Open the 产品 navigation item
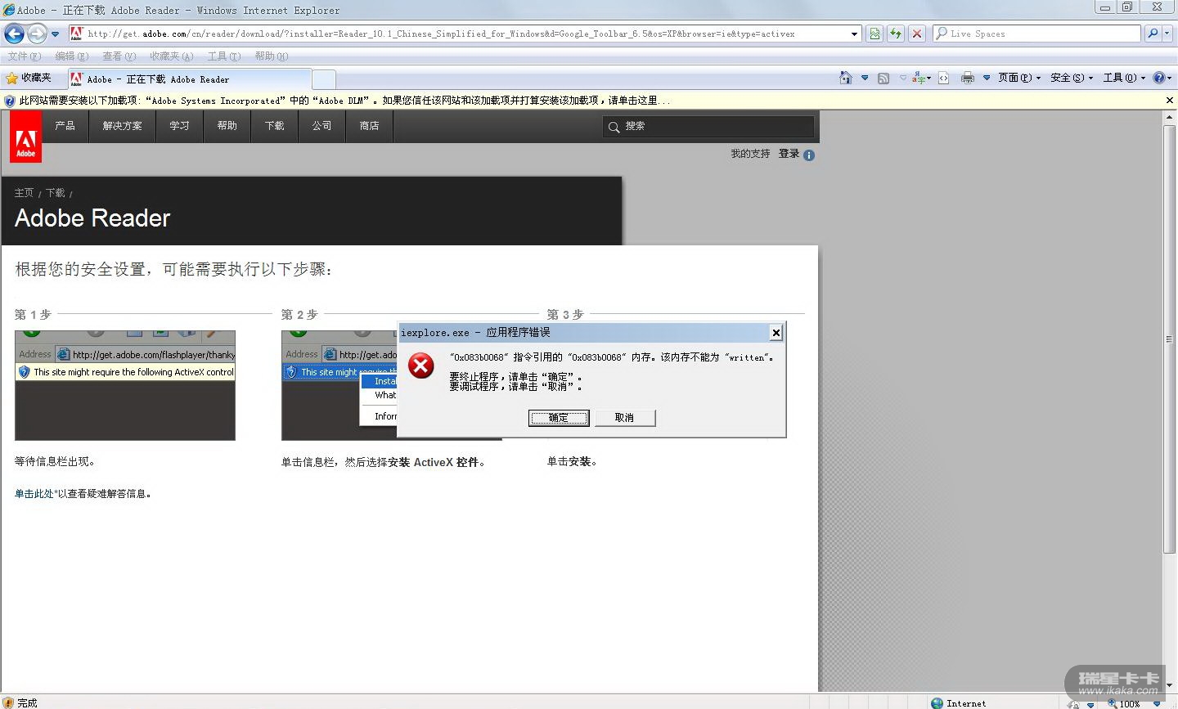1178x709 pixels. [65, 126]
